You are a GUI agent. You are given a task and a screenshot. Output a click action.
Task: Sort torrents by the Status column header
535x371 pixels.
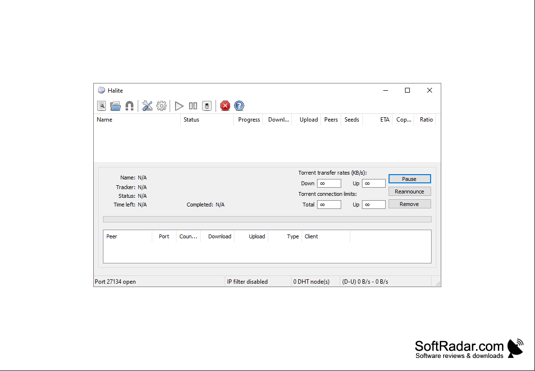(207, 120)
